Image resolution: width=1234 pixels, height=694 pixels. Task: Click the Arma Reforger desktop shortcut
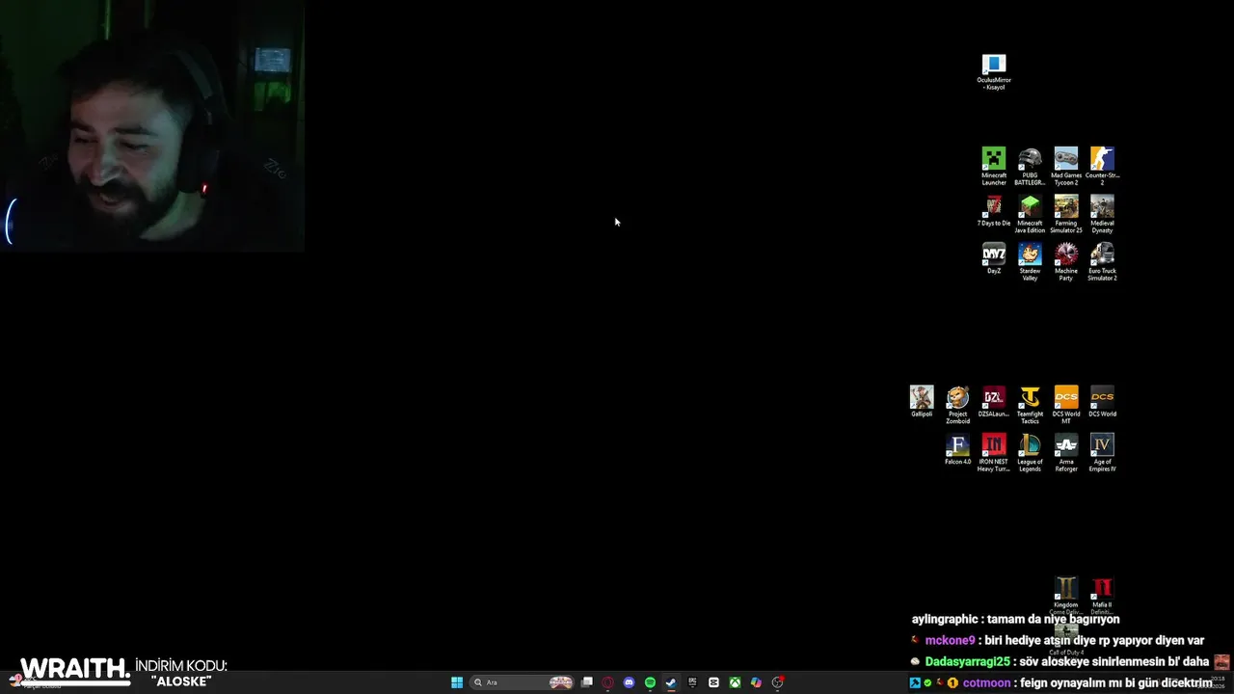point(1066,453)
